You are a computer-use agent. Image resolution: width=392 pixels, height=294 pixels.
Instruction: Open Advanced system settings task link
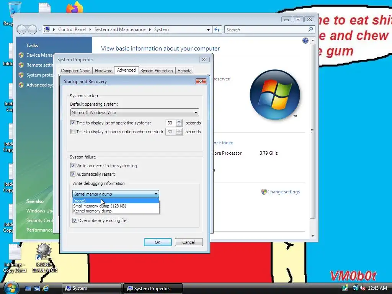coord(39,85)
